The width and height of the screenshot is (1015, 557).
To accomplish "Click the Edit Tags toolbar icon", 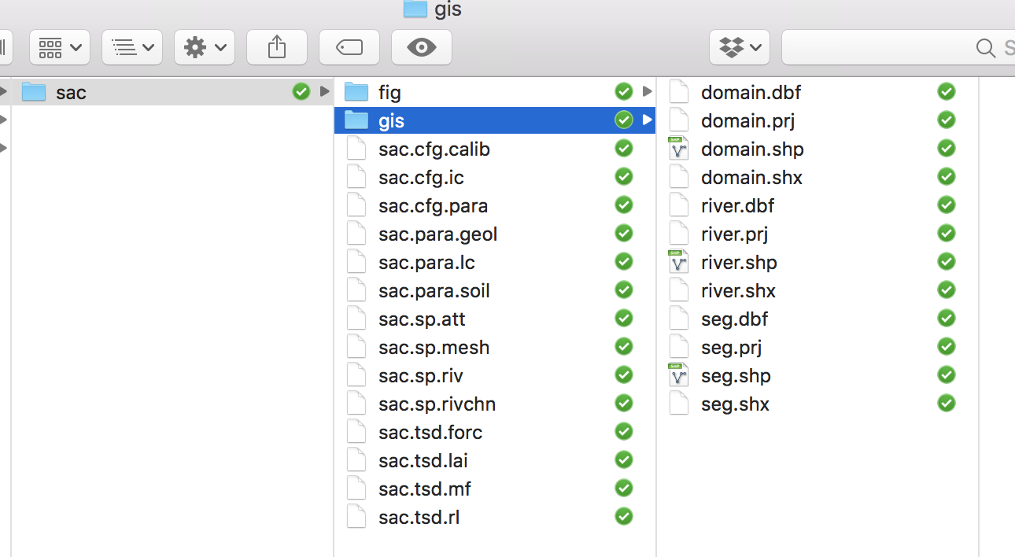I will (349, 48).
